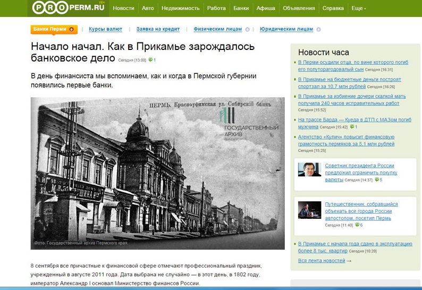Go to the Афиша section

point(265,8)
